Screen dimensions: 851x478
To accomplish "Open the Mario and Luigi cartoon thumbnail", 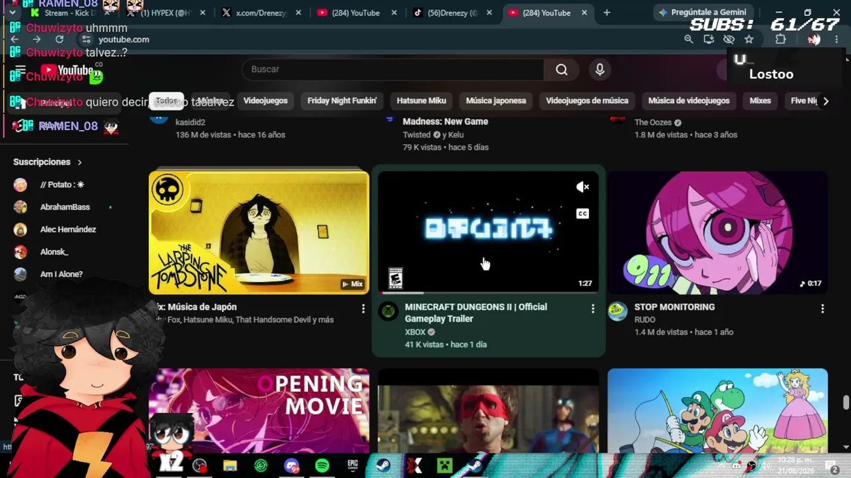I will (717, 410).
